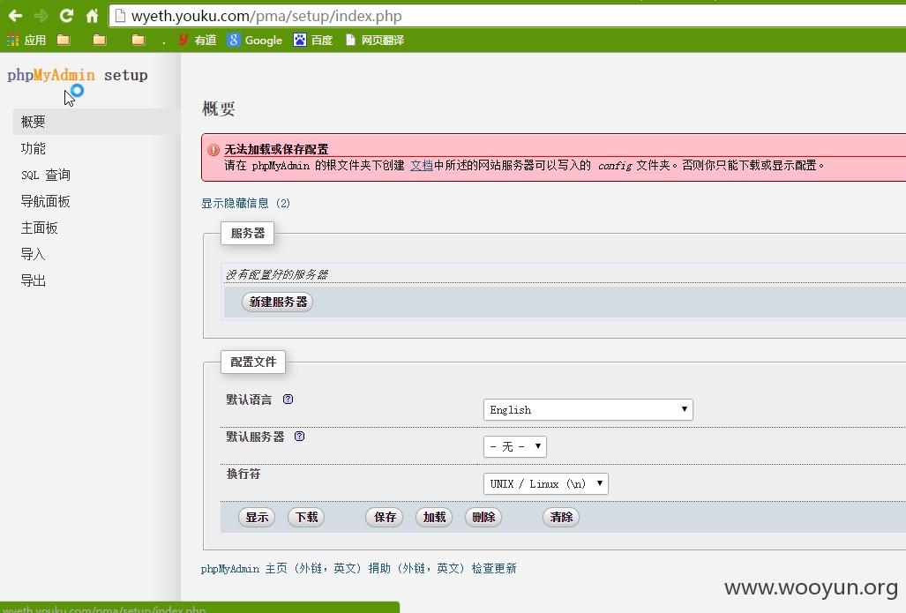Click the 删除 button
The height and width of the screenshot is (613, 906).
pyautogui.click(x=483, y=517)
